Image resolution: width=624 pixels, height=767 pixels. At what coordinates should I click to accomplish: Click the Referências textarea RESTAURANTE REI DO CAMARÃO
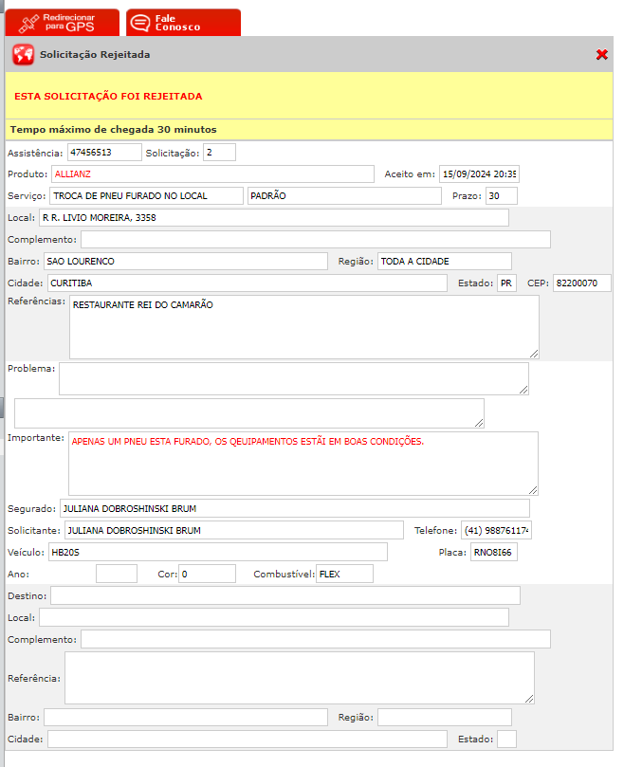[x=304, y=327]
